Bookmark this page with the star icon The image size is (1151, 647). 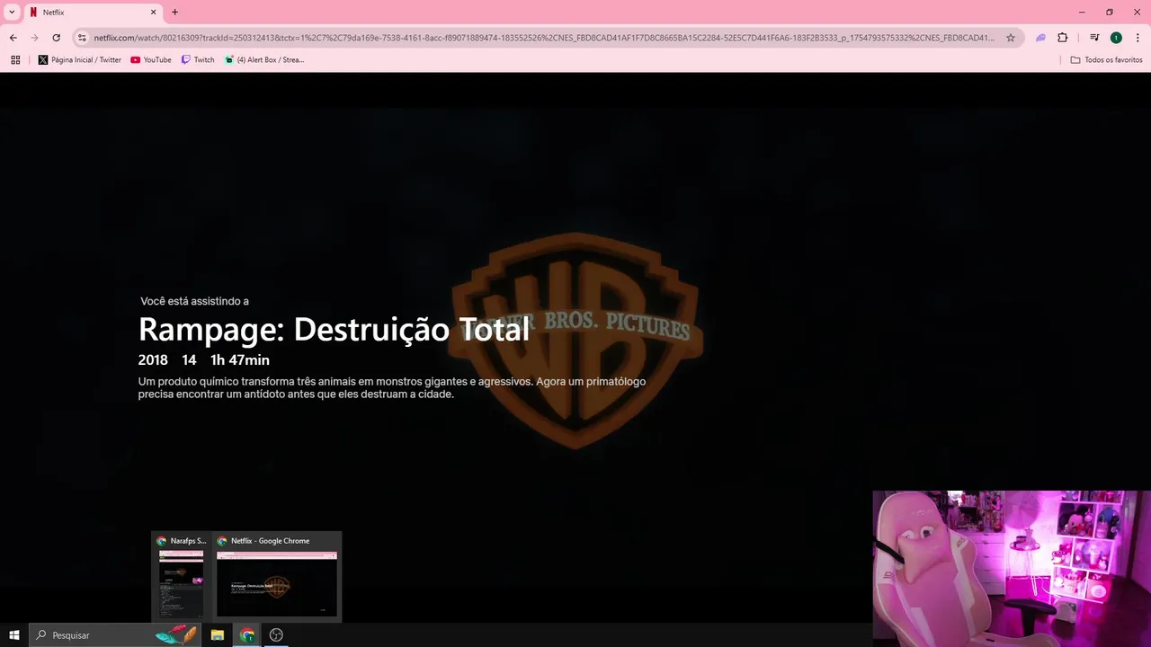point(1011,38)
